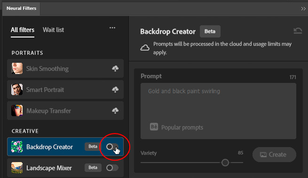This screenshot has width=308, height=178.
Task: Click the Variety slider handle
Action: pos(225,163)
